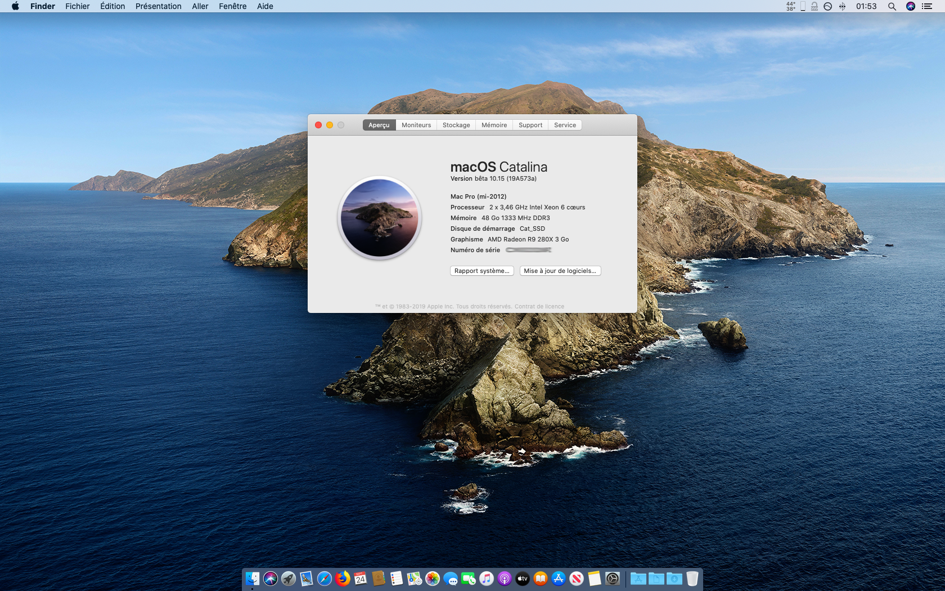Image resolution: width=945 pixels, height=591 pixels.
Task: Open the Trash in Dock
Action: coord(692,579)
